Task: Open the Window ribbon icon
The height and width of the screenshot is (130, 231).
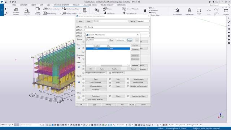Action: (x=226, y=10)
